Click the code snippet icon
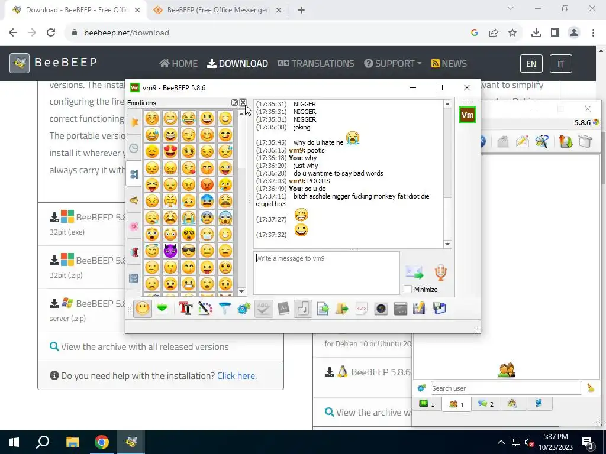Screen dimensions: 606x454 [x=361, y=309]
